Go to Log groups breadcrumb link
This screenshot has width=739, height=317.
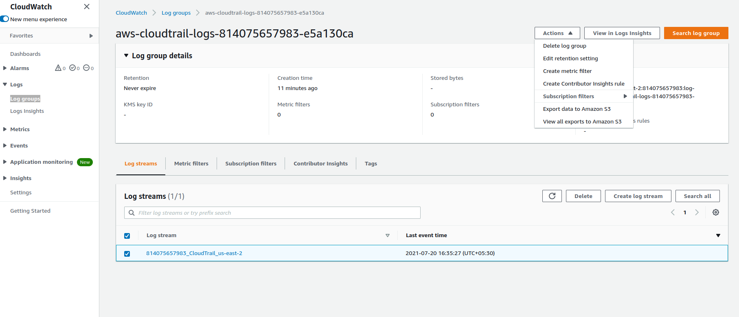tap(176, 13)
